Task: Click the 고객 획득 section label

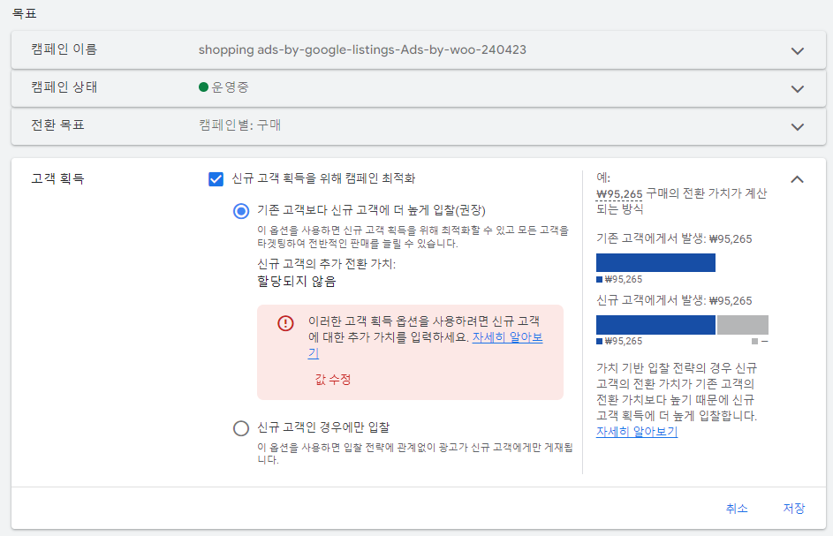Action: (57, 178)
